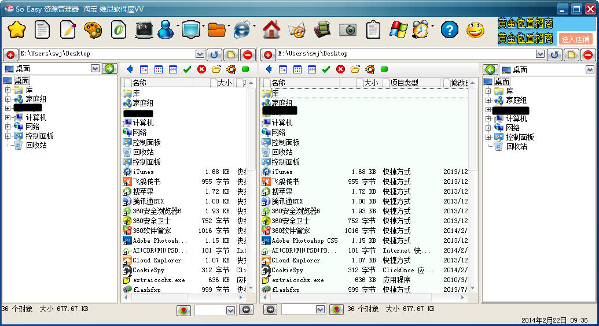Click the paint palette icon in top toolbar

pyautogui.click(x=93, y=30)
